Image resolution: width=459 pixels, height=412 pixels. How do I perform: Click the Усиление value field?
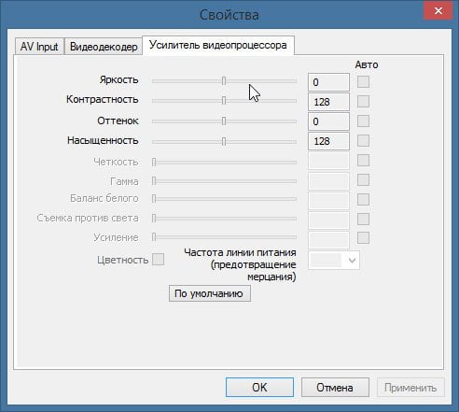click(328, 239)
